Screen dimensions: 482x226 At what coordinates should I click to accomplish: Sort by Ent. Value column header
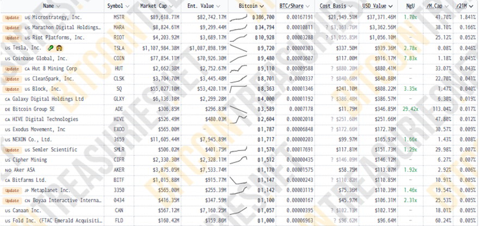(204, 6)
